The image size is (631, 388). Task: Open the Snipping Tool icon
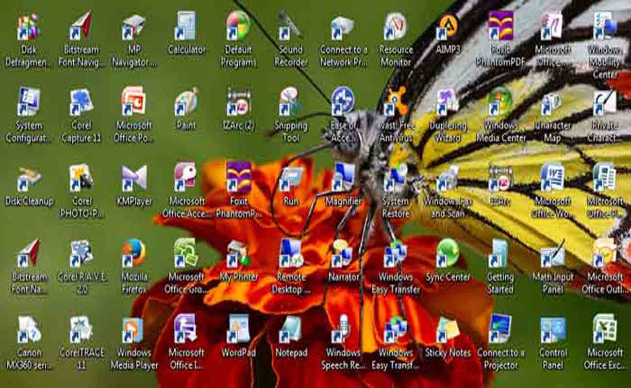click(x=290, y=102)
